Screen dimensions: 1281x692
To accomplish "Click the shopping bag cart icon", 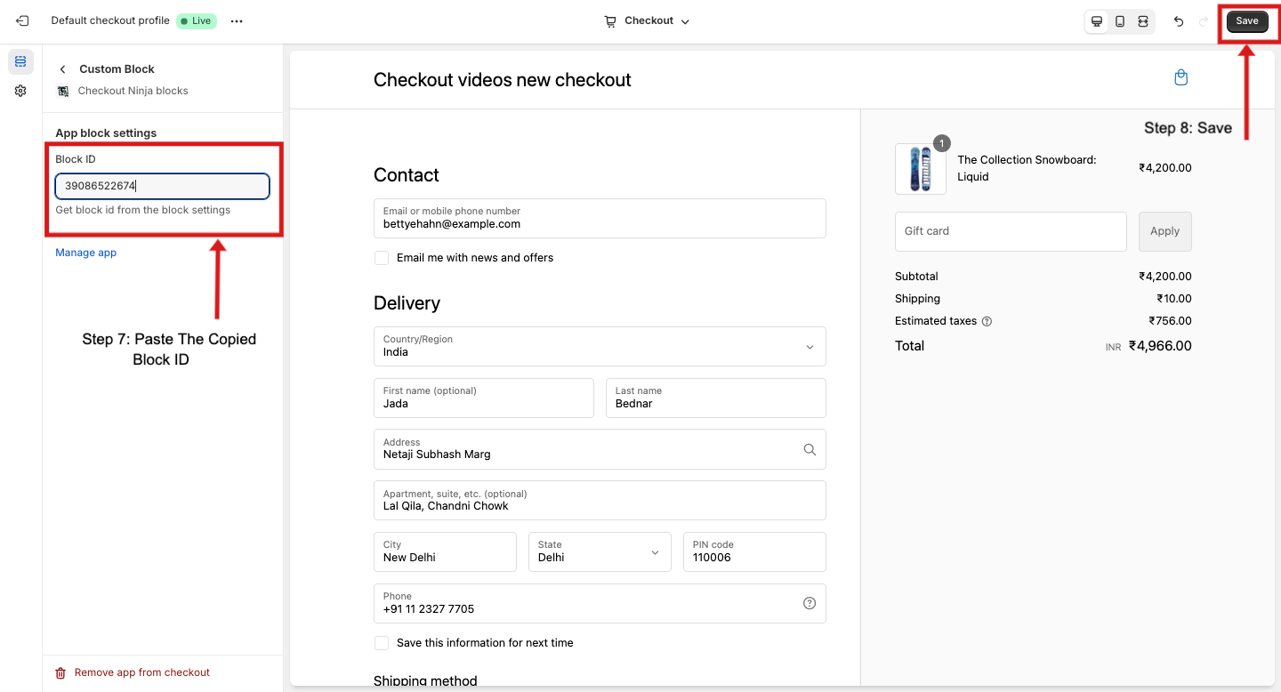I will click(1180, 78).
